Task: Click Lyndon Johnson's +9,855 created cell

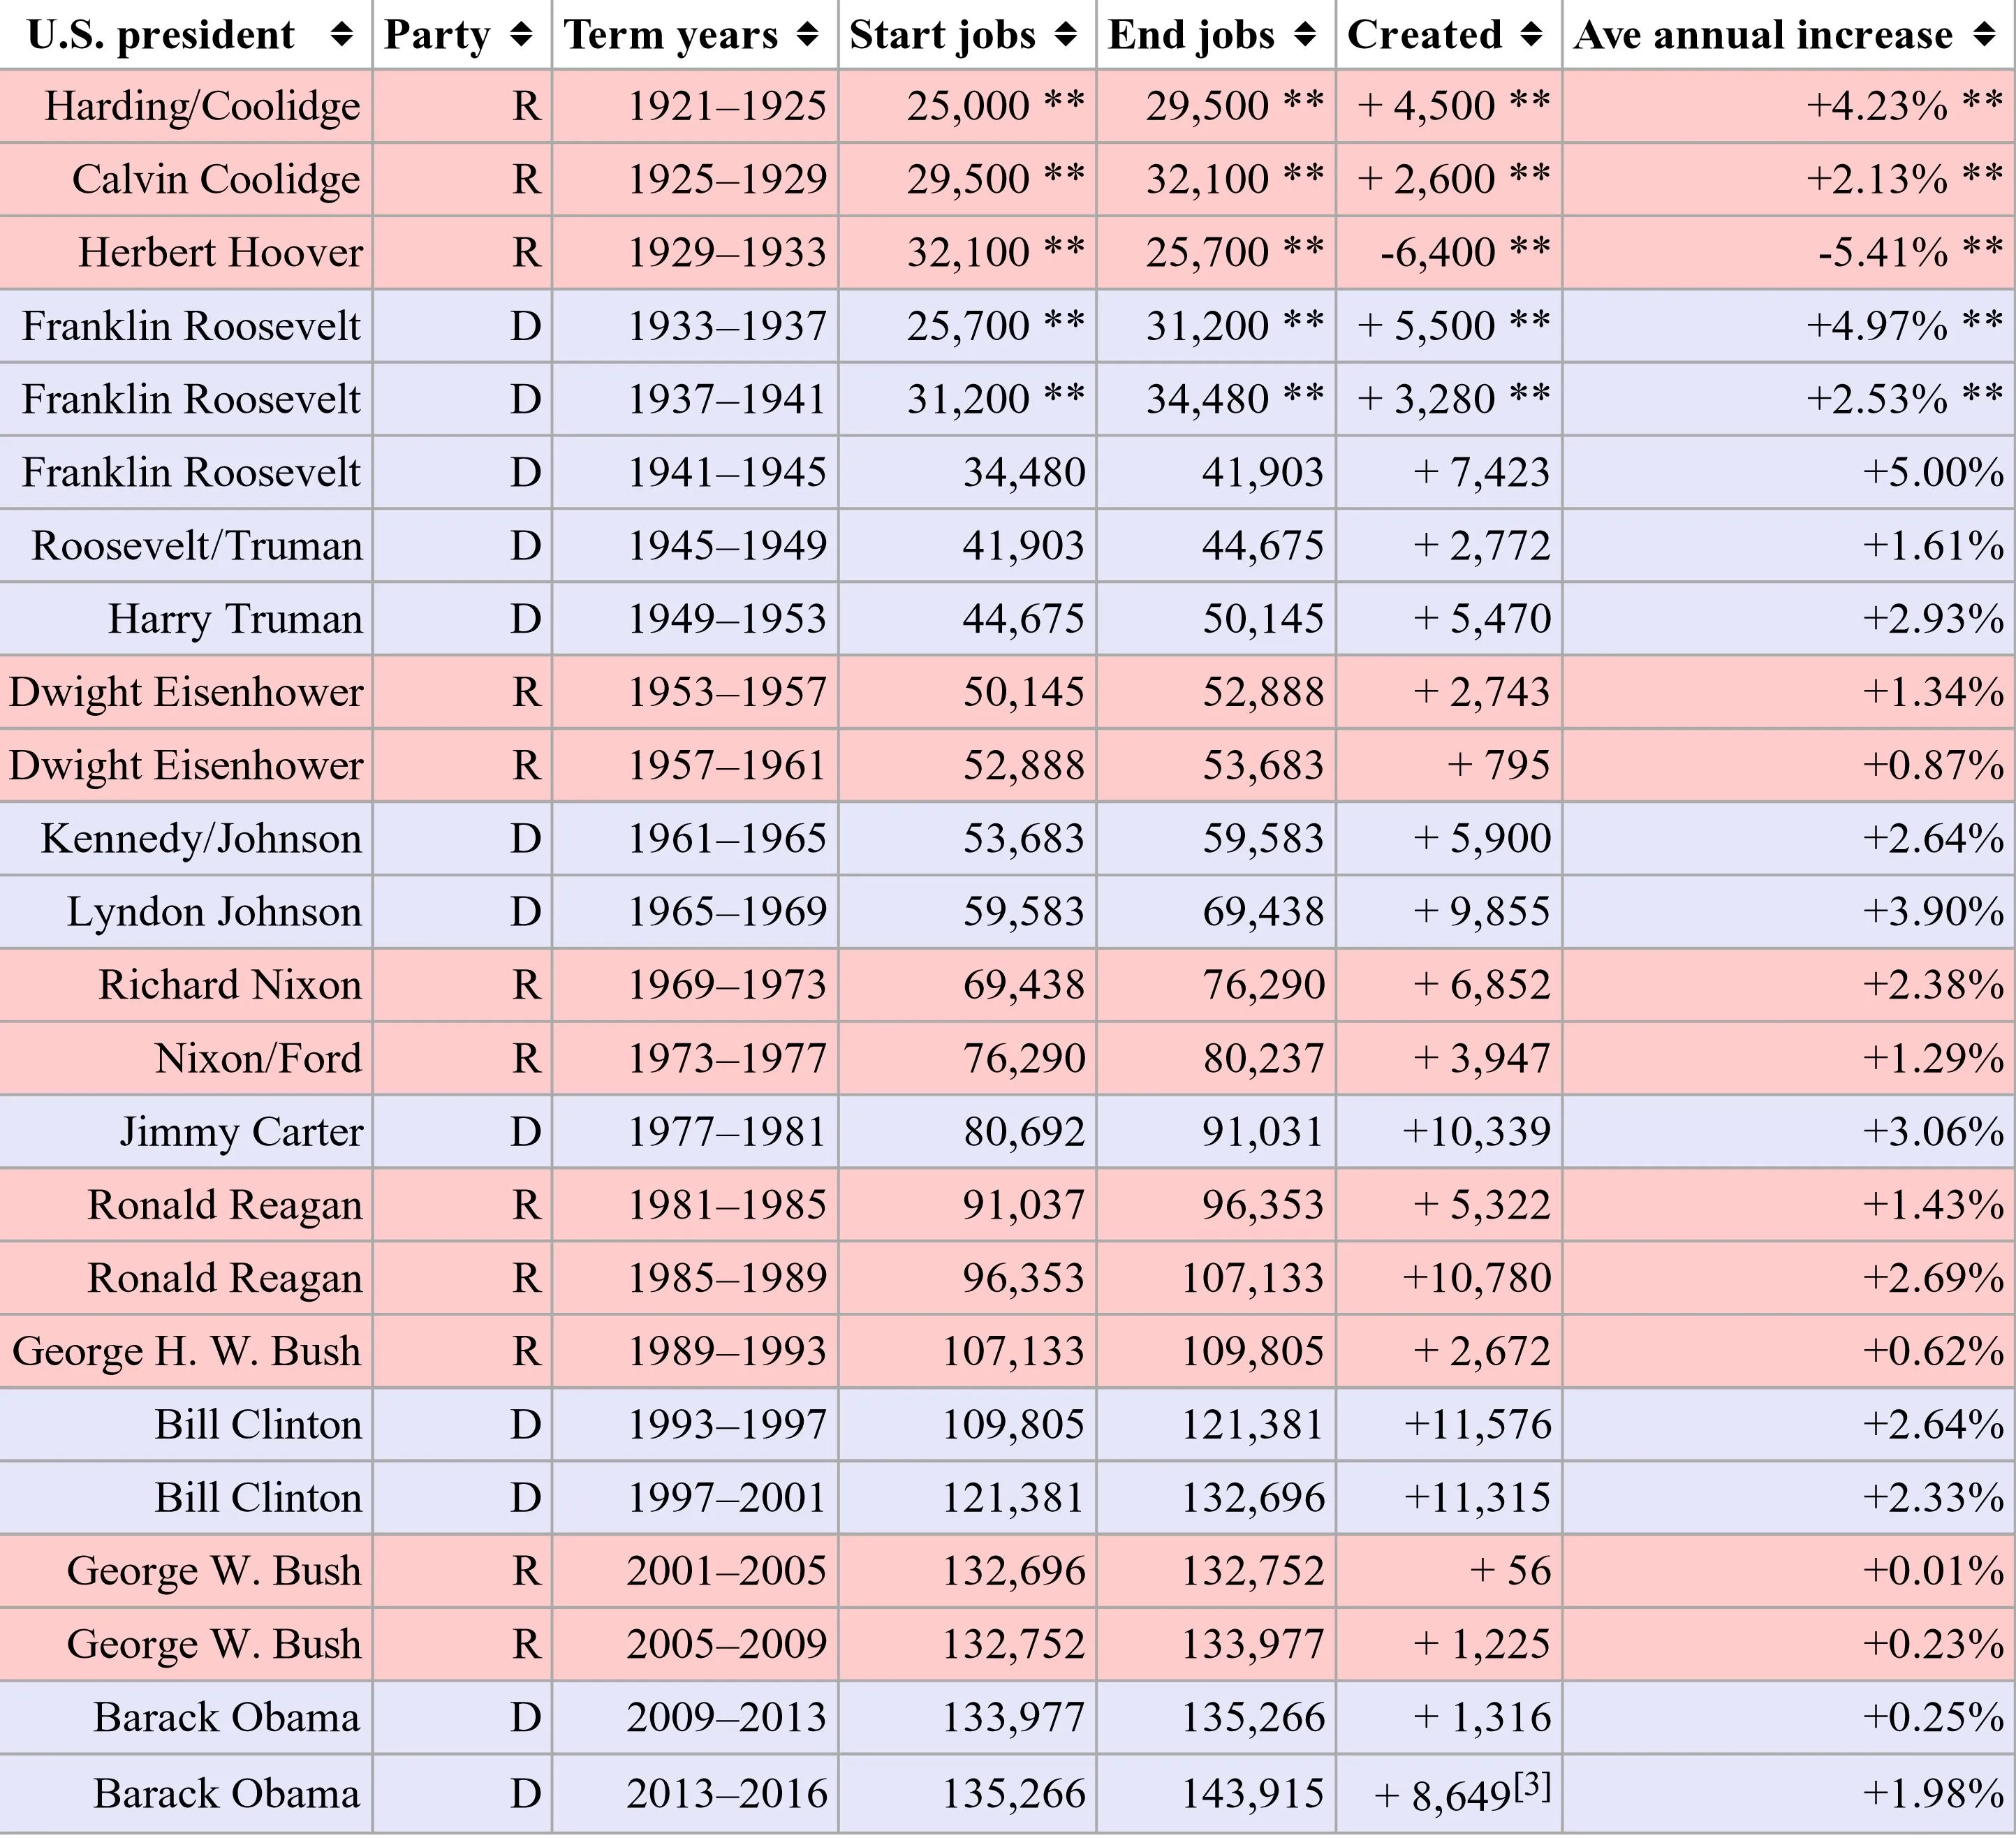Action: 1482,912
